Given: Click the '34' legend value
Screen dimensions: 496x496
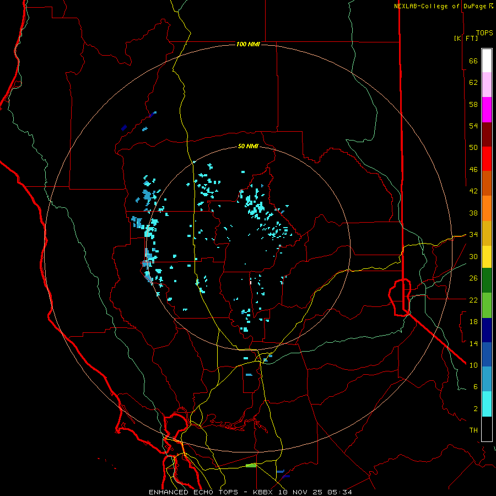Looking at the screenshot, I should coord(473,234).
